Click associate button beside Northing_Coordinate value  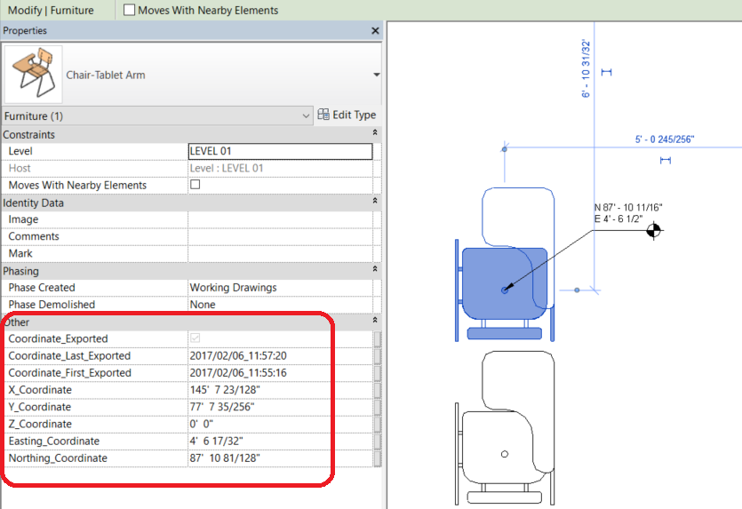click(377, 458)
